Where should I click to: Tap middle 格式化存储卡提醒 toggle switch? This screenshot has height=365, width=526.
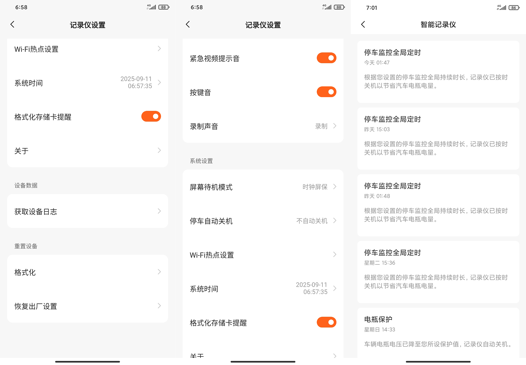click(x=326, y=323)
